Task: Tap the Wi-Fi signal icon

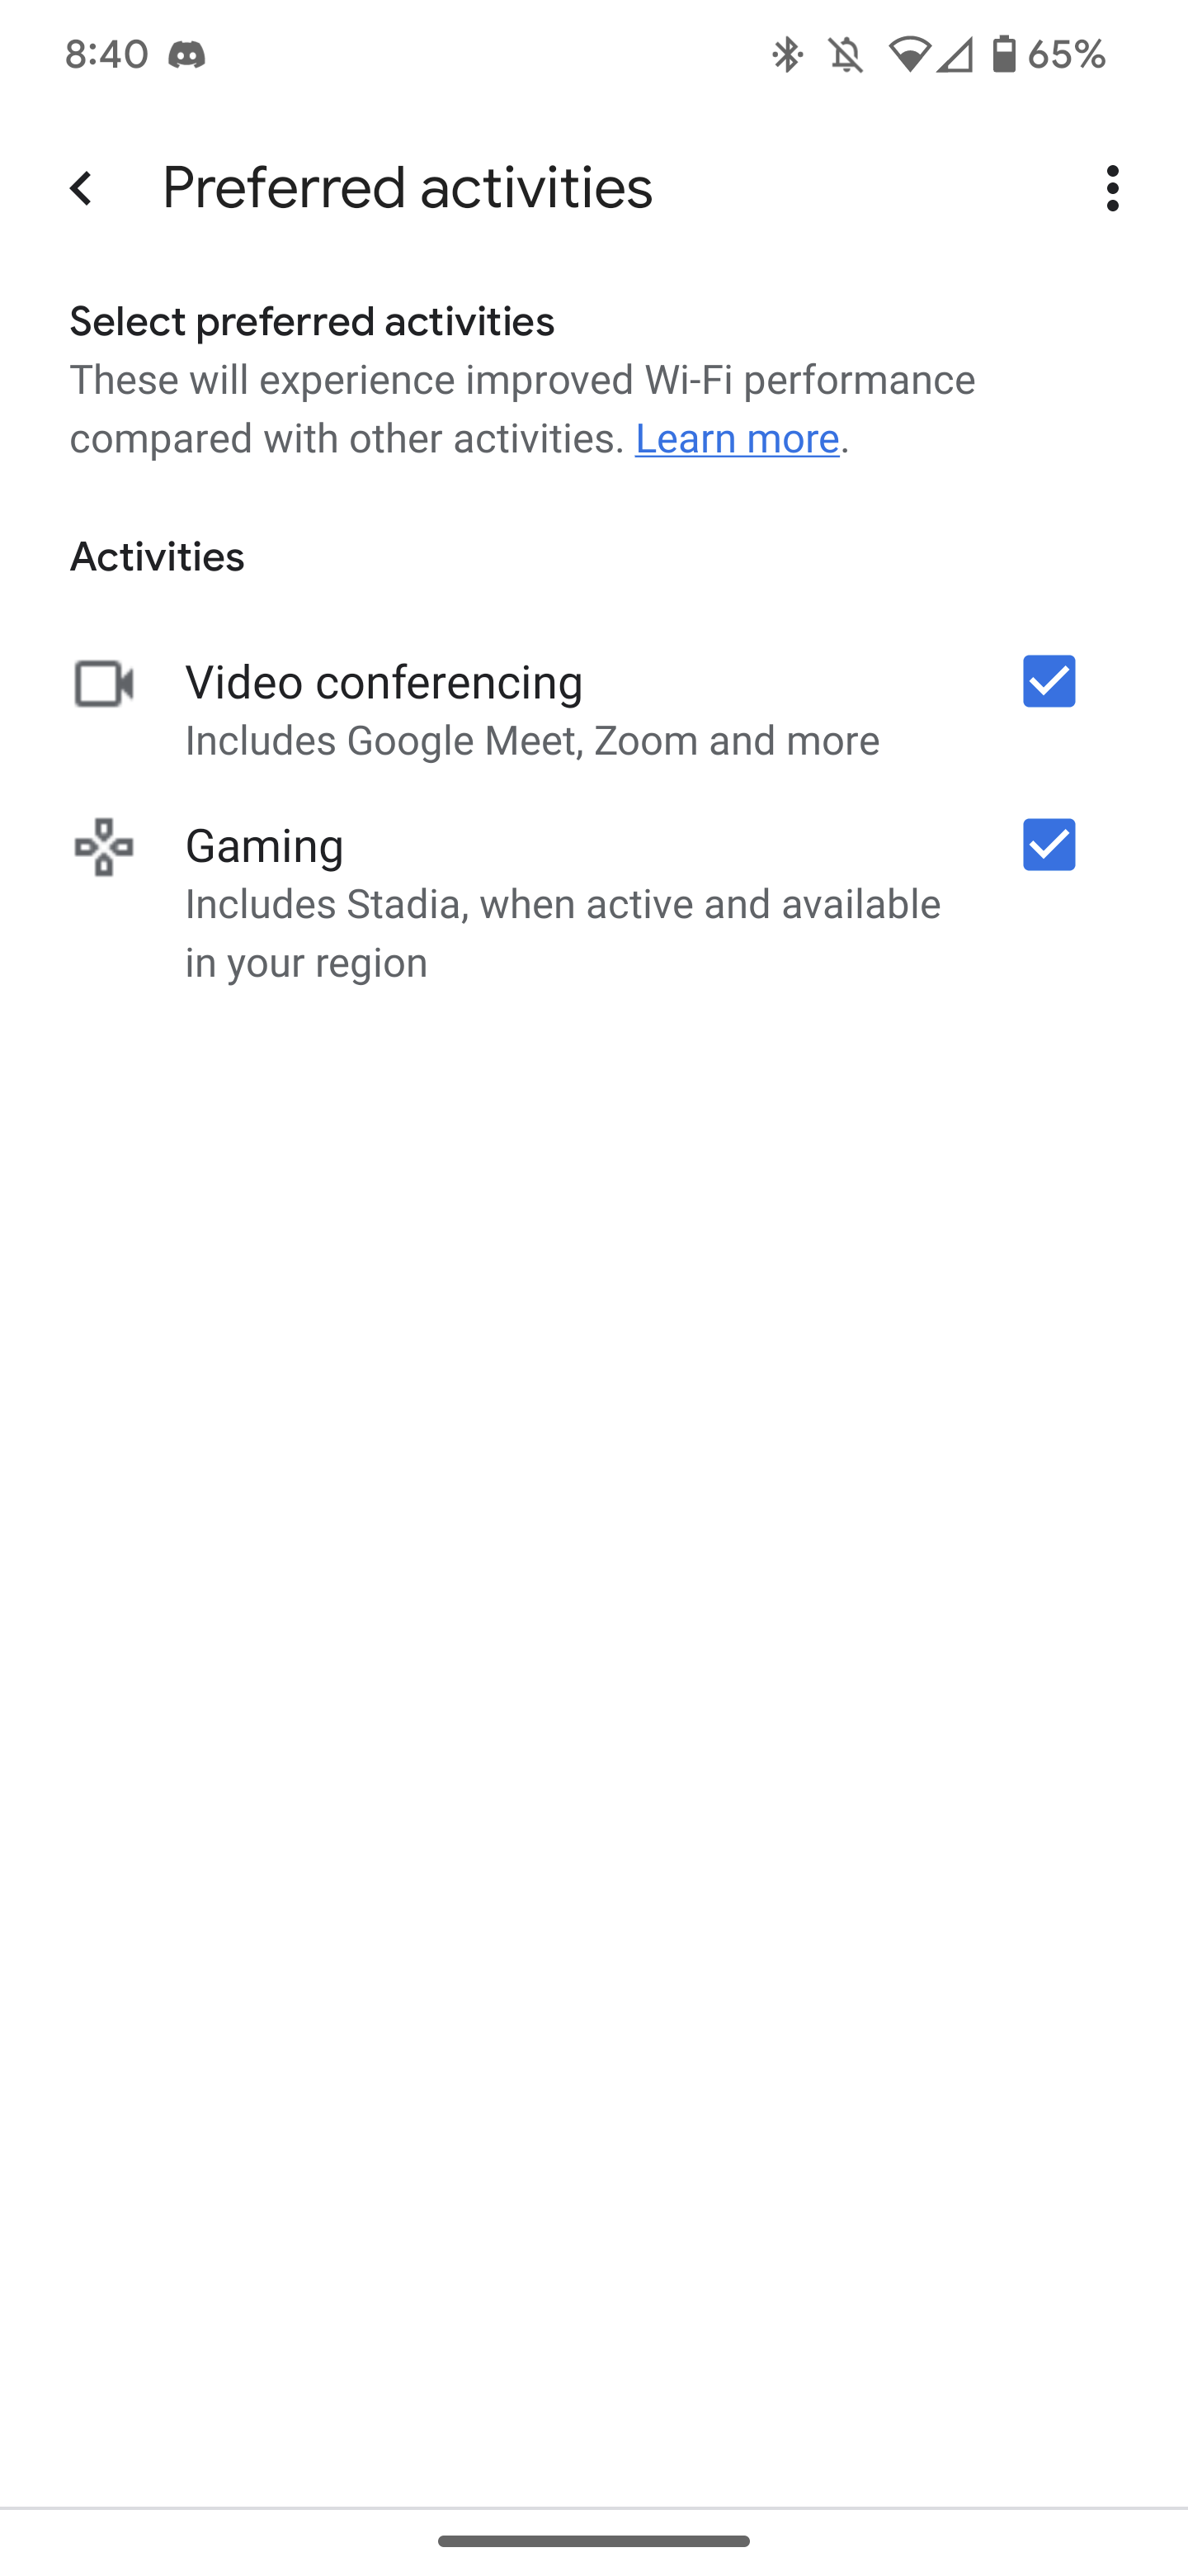Action: coord(908,54)
